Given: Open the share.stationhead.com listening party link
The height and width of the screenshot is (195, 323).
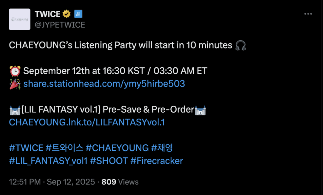Looking at the screenshot, I should click(x=104, y=83).
